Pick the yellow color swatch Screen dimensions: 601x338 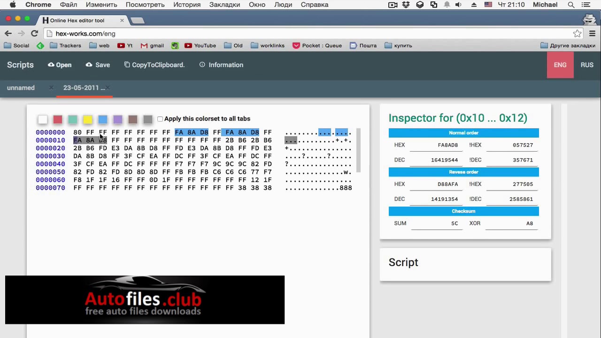click(88, 120)
